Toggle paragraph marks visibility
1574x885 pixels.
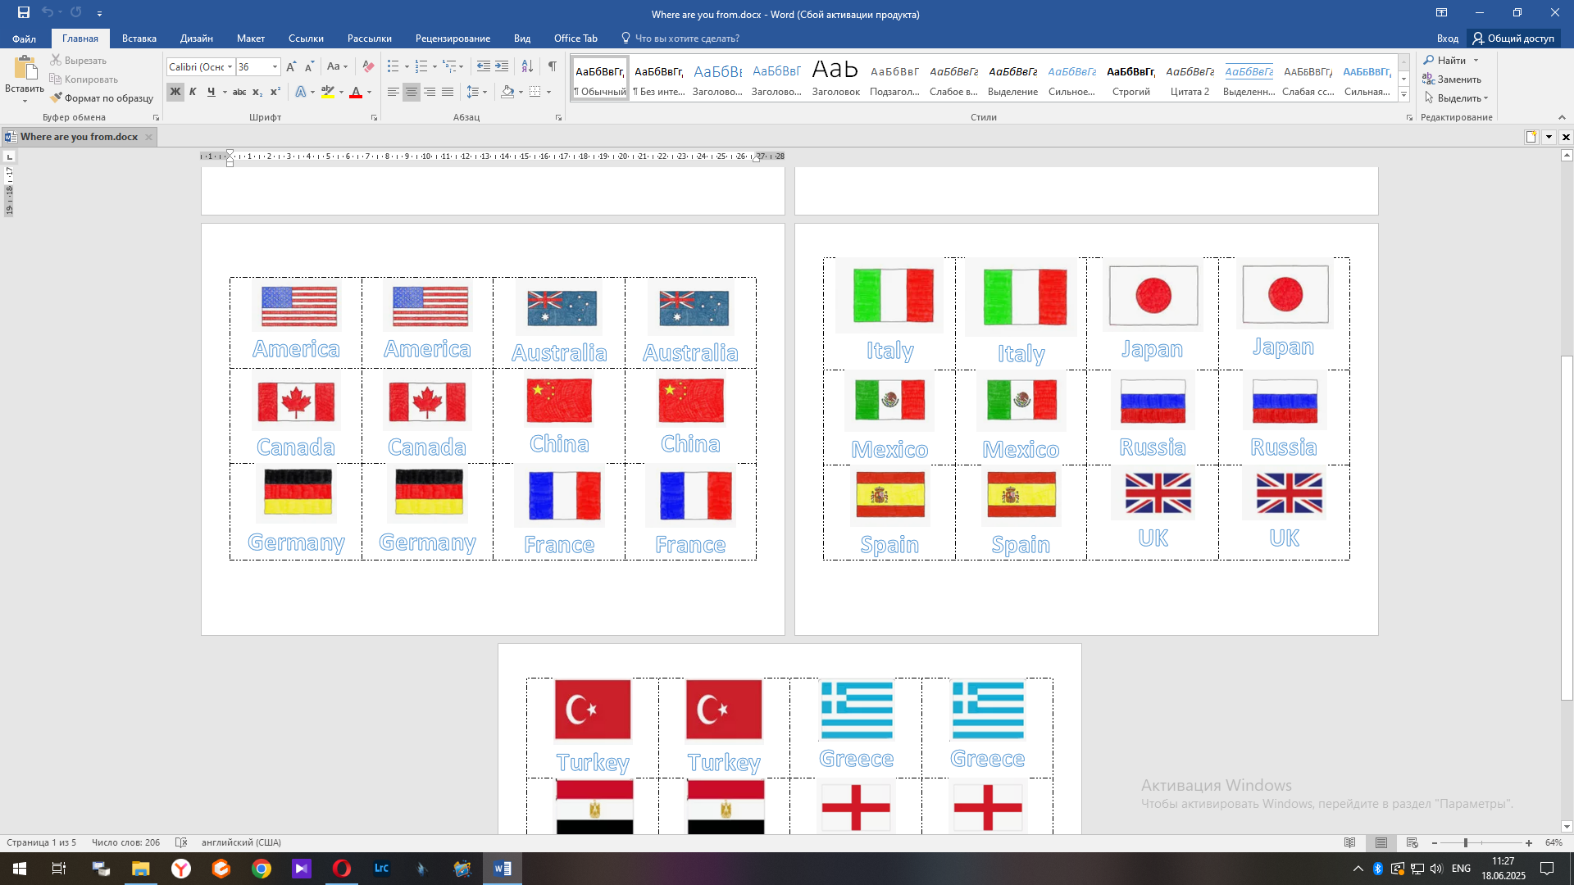click(x=553, y=66)
